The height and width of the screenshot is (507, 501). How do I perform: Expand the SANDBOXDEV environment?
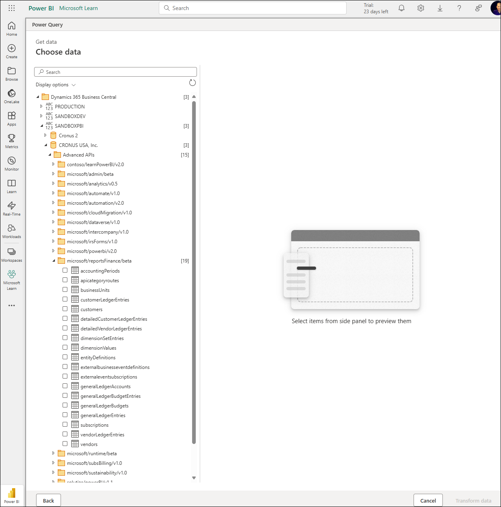[x=41, y=116]
